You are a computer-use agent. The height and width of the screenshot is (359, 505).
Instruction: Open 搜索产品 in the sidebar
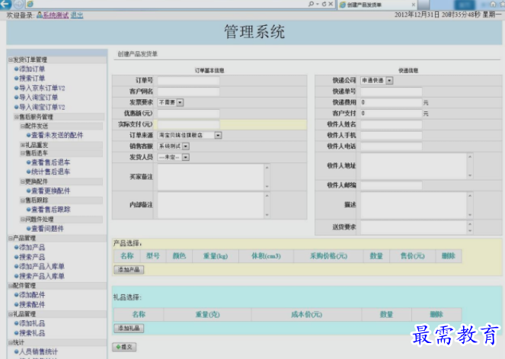pos(32,257)
